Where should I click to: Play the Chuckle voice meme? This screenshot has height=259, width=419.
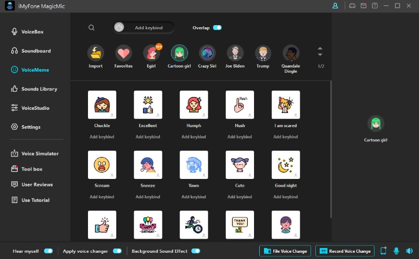(102, 105)
